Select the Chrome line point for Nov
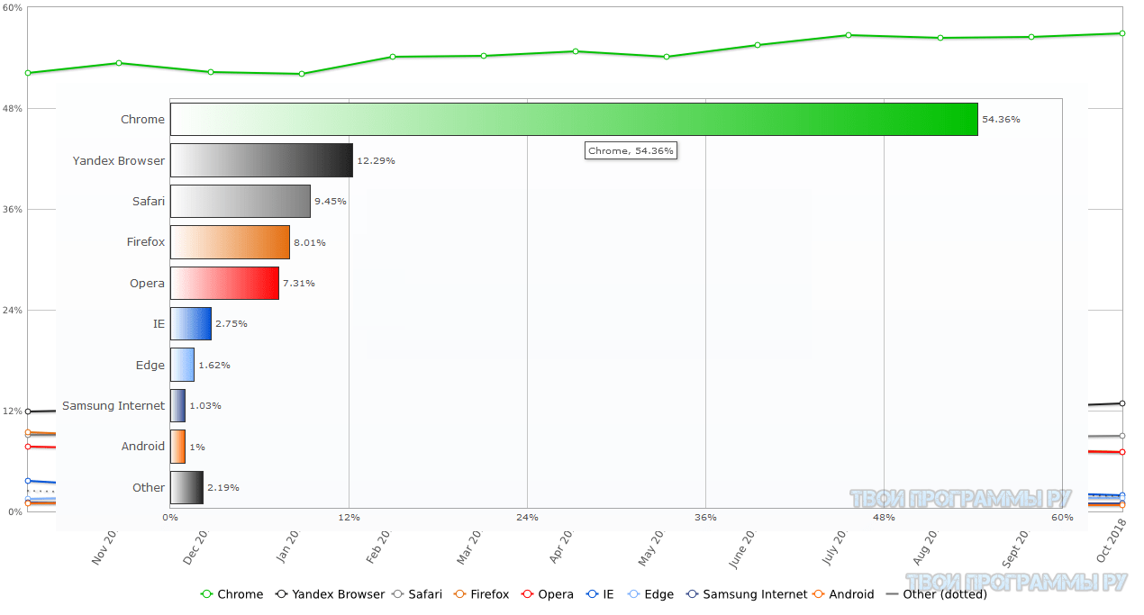Viewport: 1144px width, 615px height. pos(119,63)
